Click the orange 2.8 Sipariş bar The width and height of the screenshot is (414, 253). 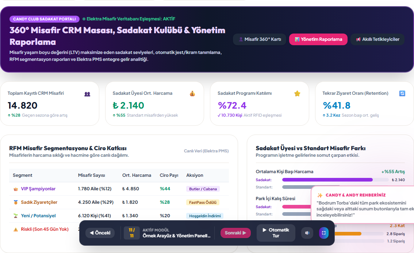(348, 234)
